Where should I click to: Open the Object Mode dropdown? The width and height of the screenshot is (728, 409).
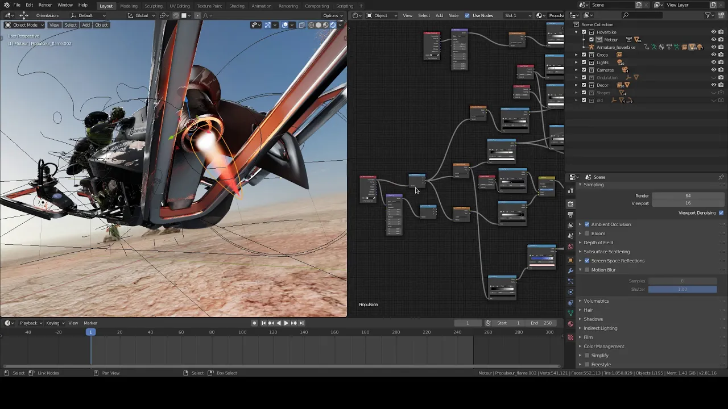(24, 25)
